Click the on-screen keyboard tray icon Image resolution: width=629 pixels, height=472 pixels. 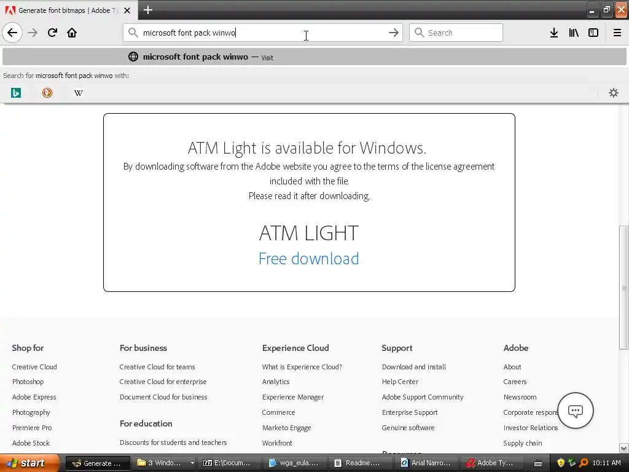pyautogui.click(x=538, y=463)
